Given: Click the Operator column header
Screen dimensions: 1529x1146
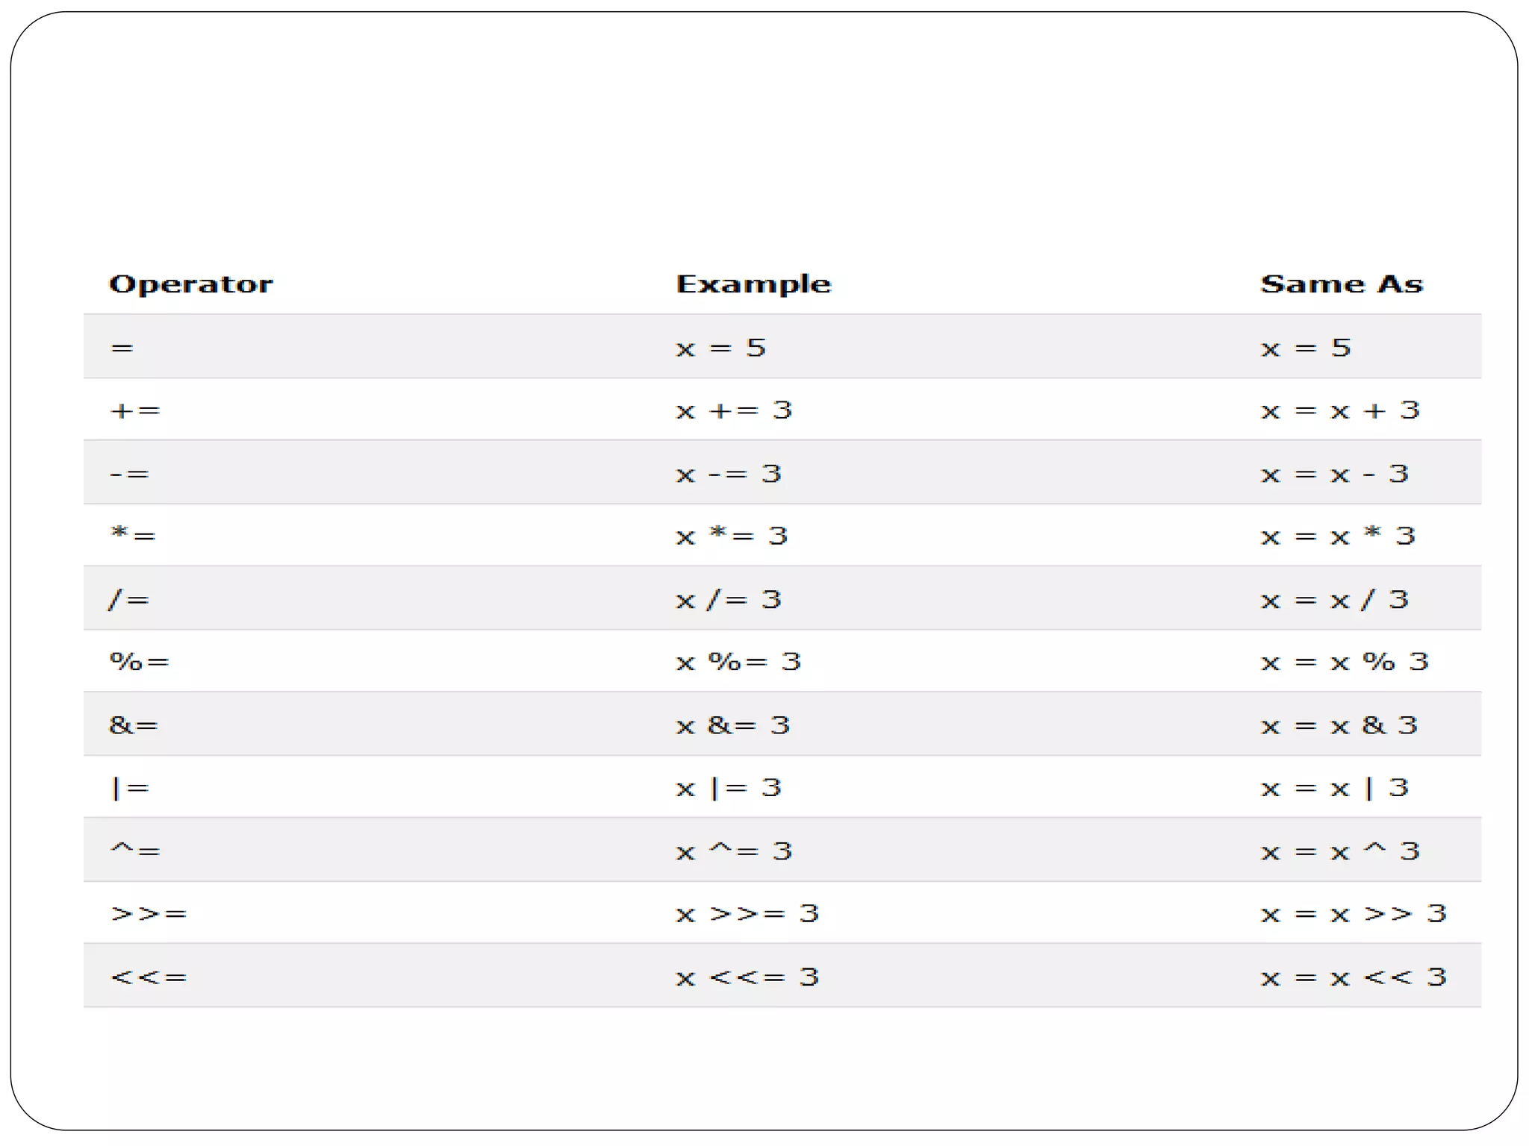Looking at the screenshot, I should pos(191,284).
